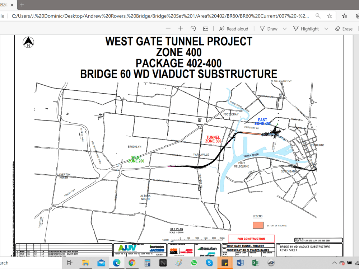
Task: Open Microsoft Word from the taskbar
Action: 240,263
